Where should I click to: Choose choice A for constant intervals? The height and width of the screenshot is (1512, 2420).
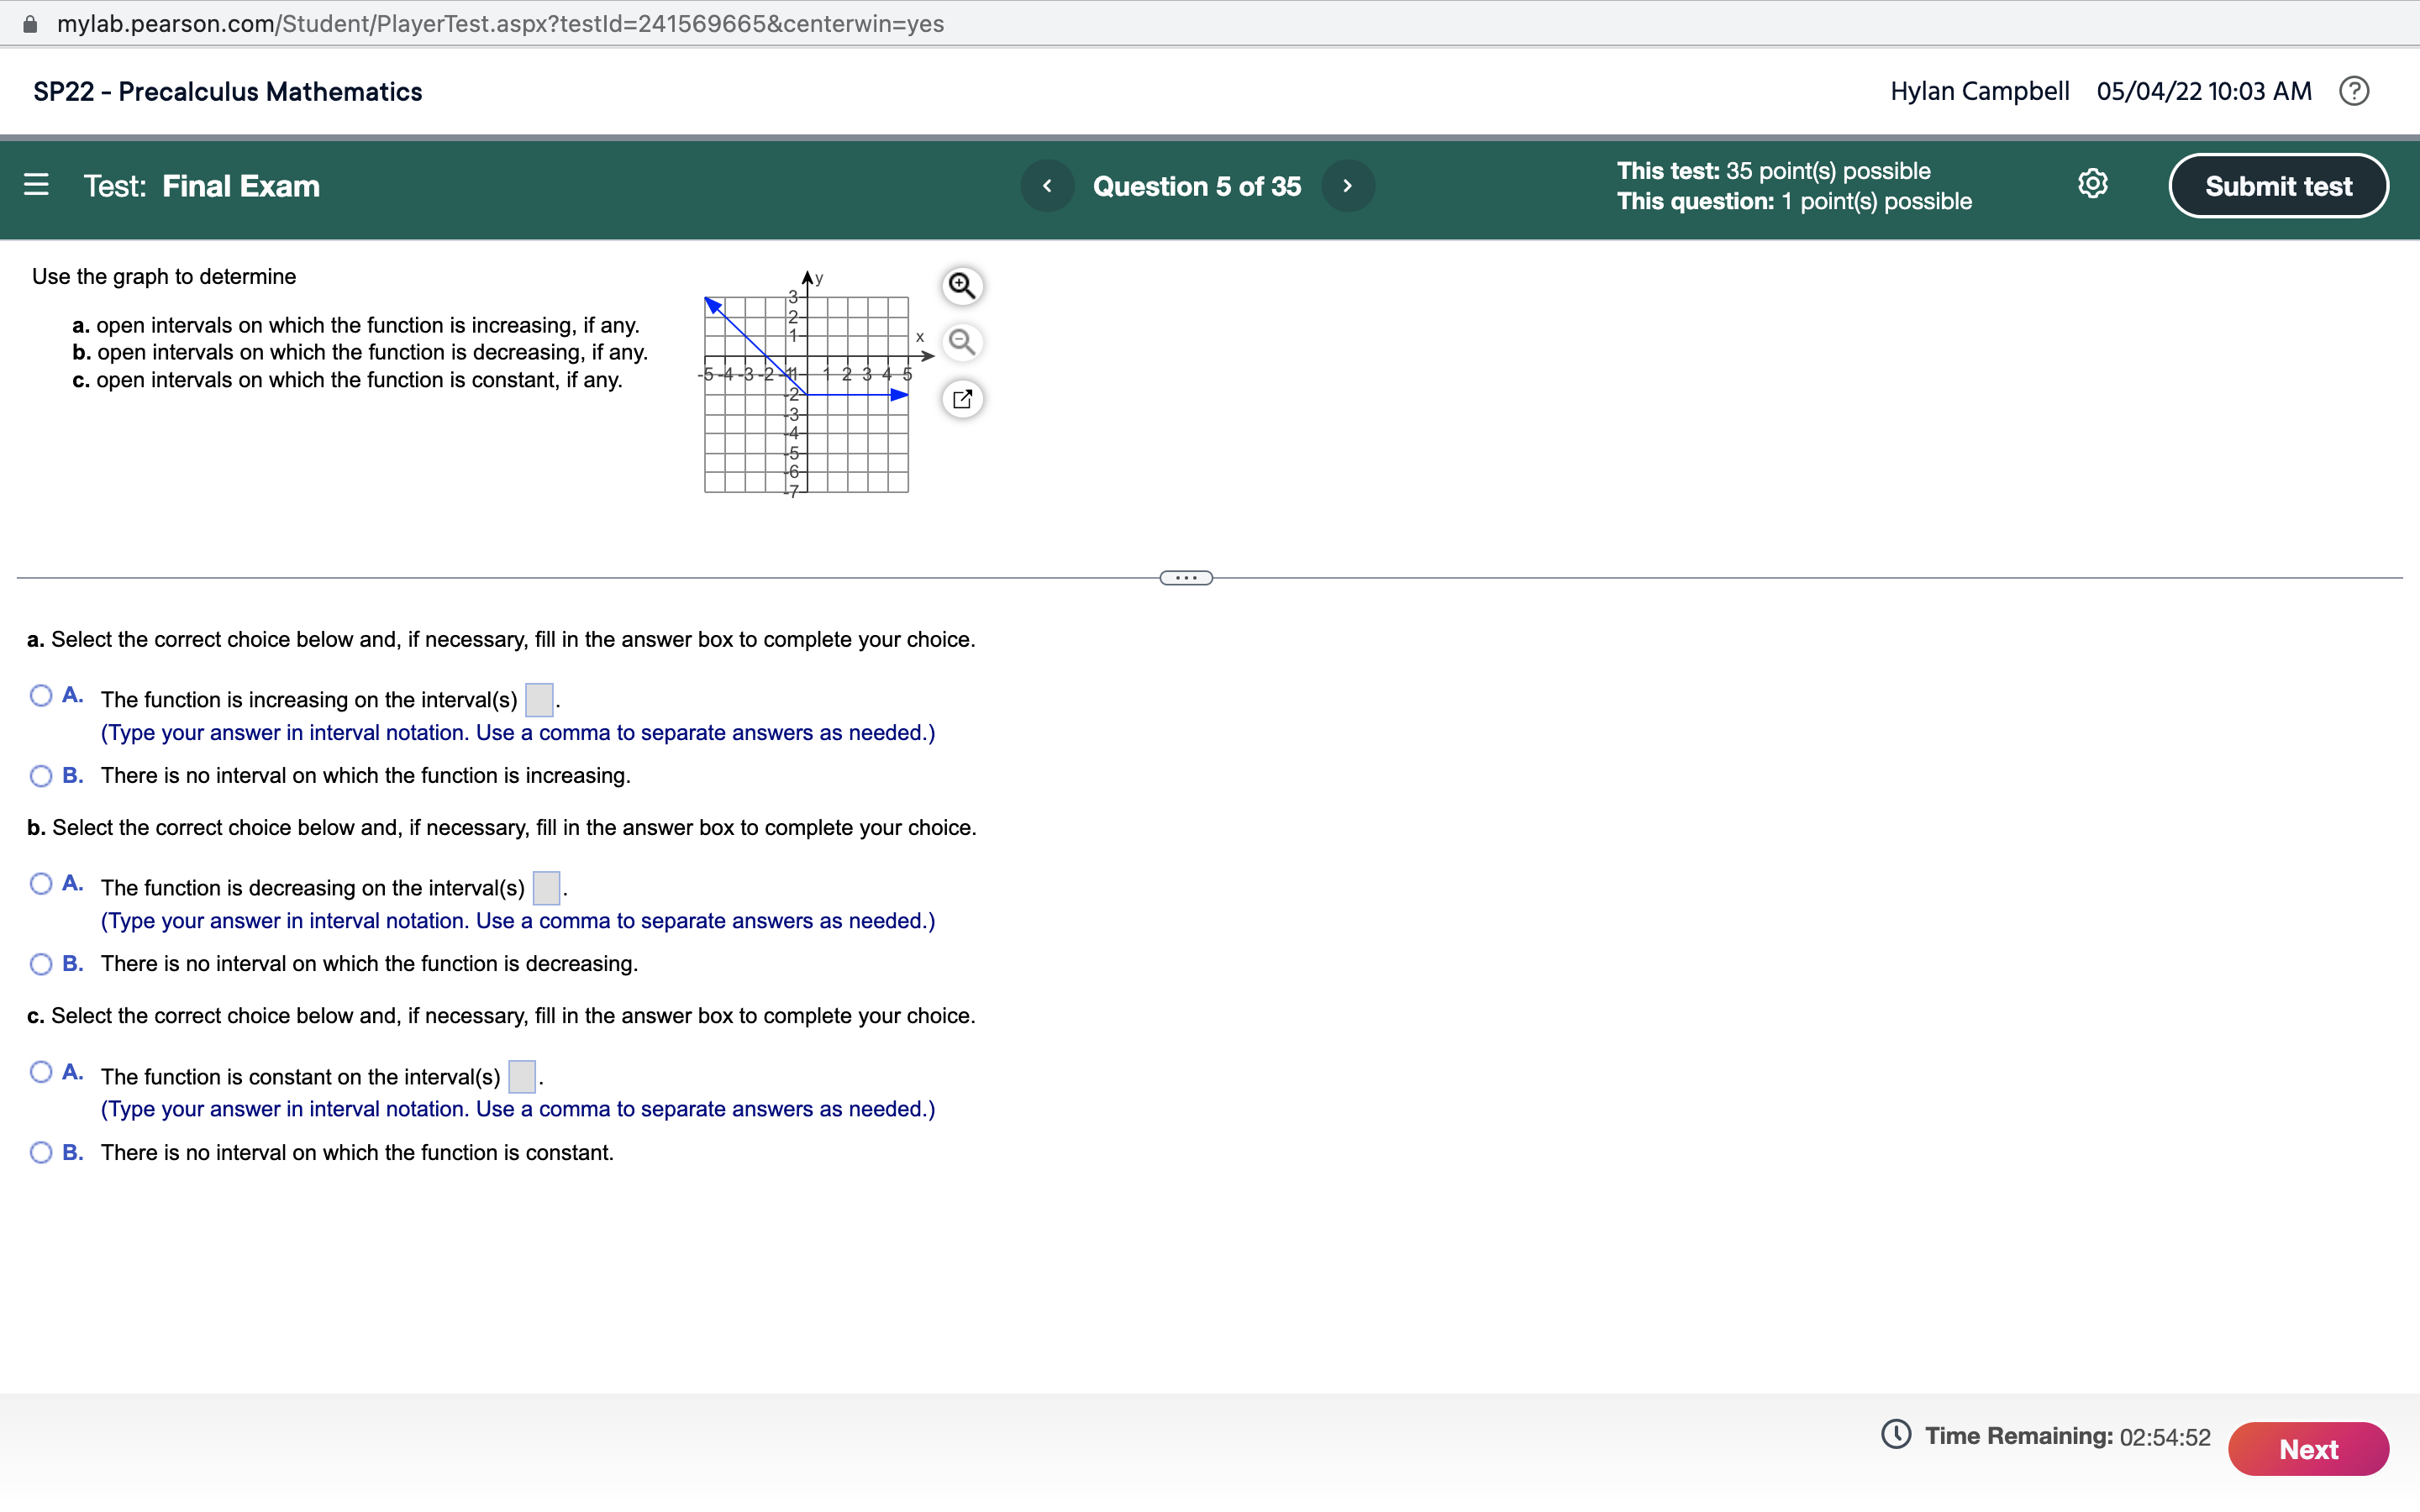41,1071
